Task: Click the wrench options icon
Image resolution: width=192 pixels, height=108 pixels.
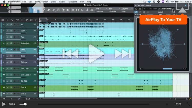Action: coord(12,20)
